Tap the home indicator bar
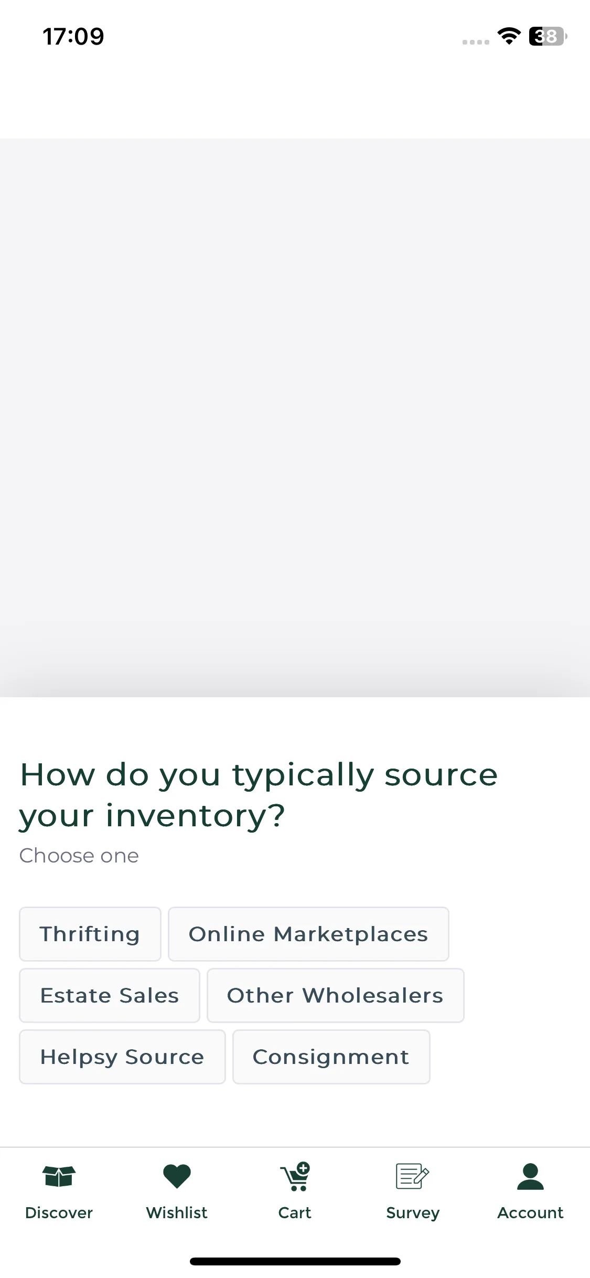Image resolution: width=590 pixels, height=1278 pixels. (x=295, y=1261)
